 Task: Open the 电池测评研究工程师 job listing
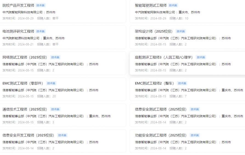click(x=18, y=31)
